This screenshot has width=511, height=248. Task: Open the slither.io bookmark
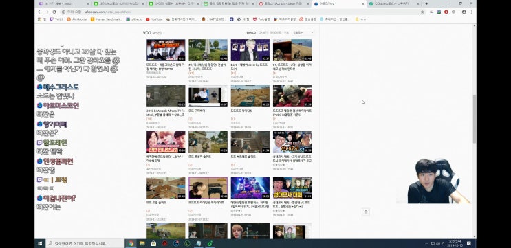[134, 19]
